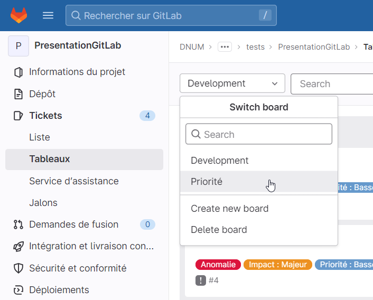373x300 pixels.
Task: Click the Demandes de fusion merge icon
Action: pos(18,224)
